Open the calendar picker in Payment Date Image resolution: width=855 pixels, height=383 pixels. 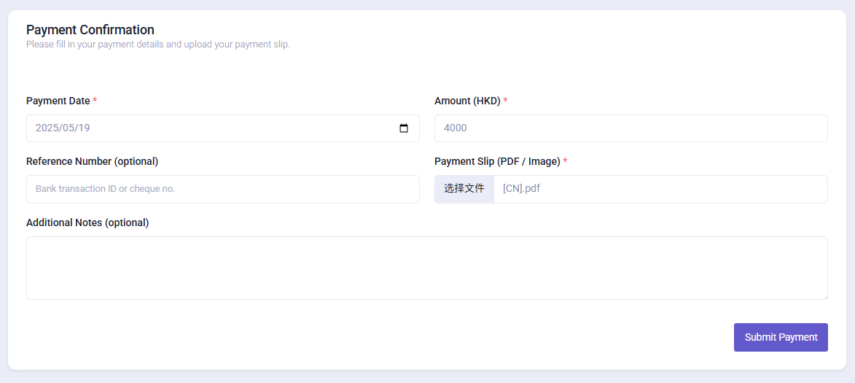(x=404, y=128)
